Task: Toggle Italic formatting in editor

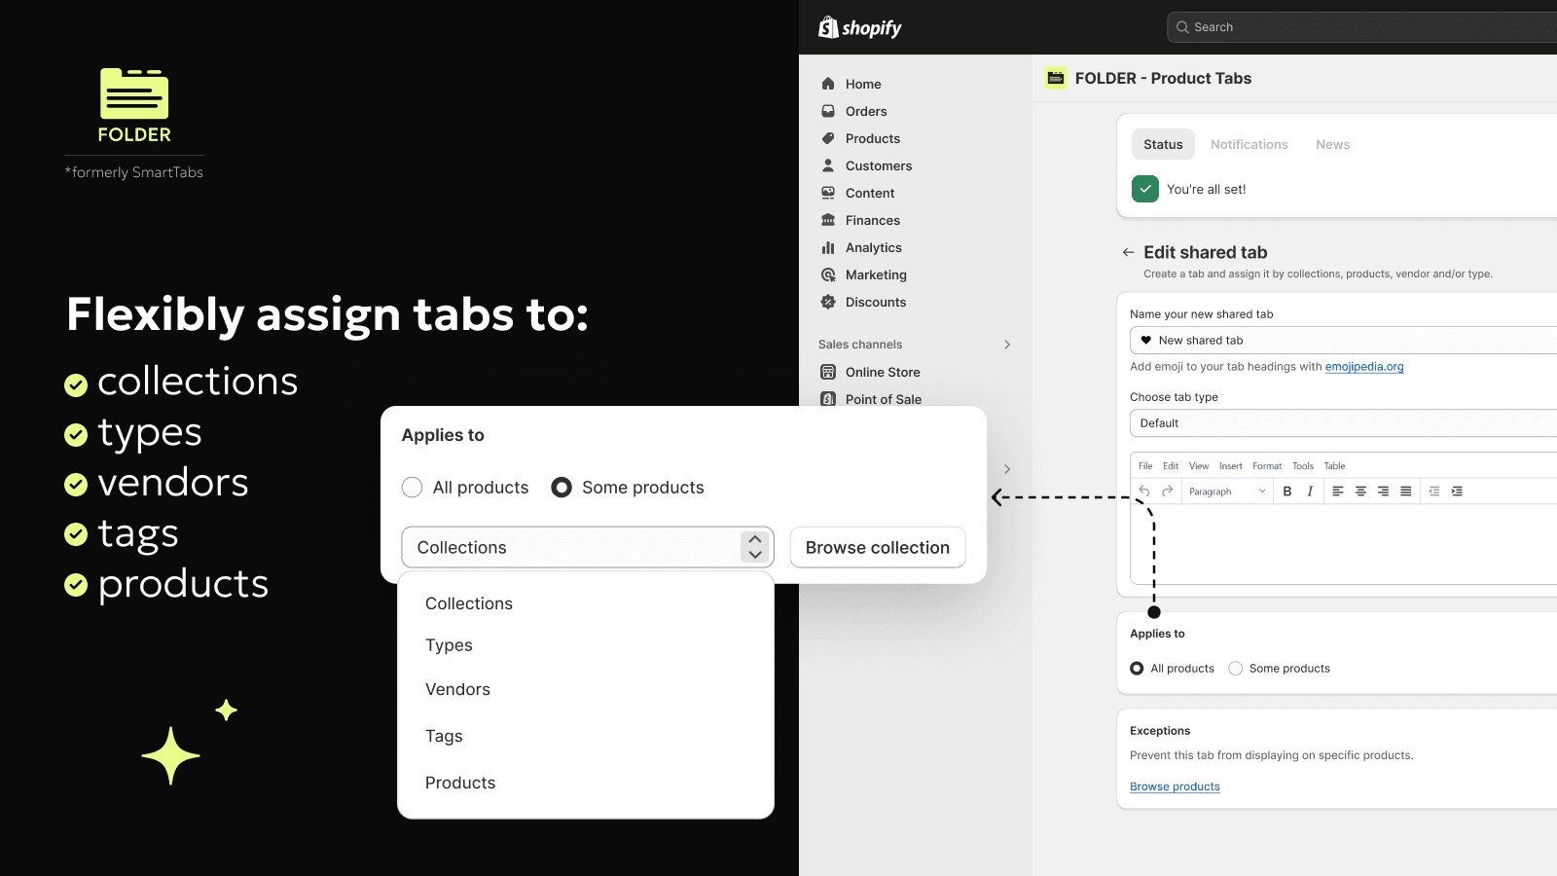Action: pyautogui.click(x=1310, y=492)
